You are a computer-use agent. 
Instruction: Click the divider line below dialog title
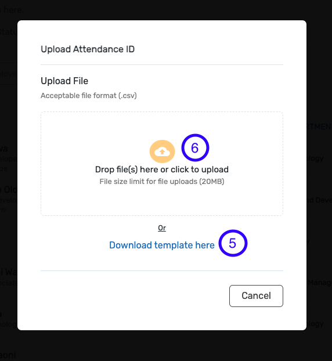(x=162, y=64)
